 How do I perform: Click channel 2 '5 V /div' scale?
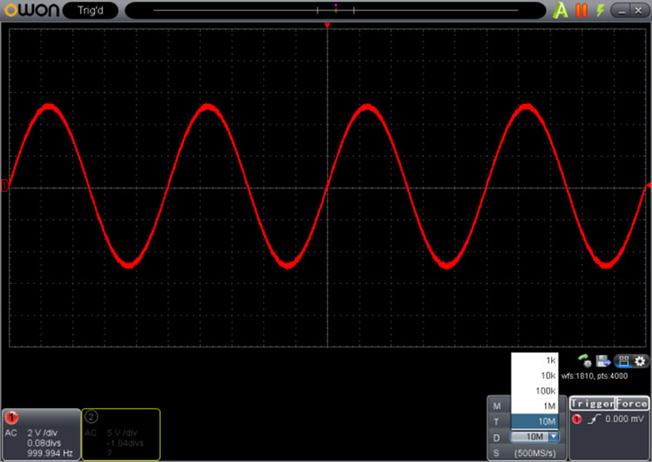[122, 433]
